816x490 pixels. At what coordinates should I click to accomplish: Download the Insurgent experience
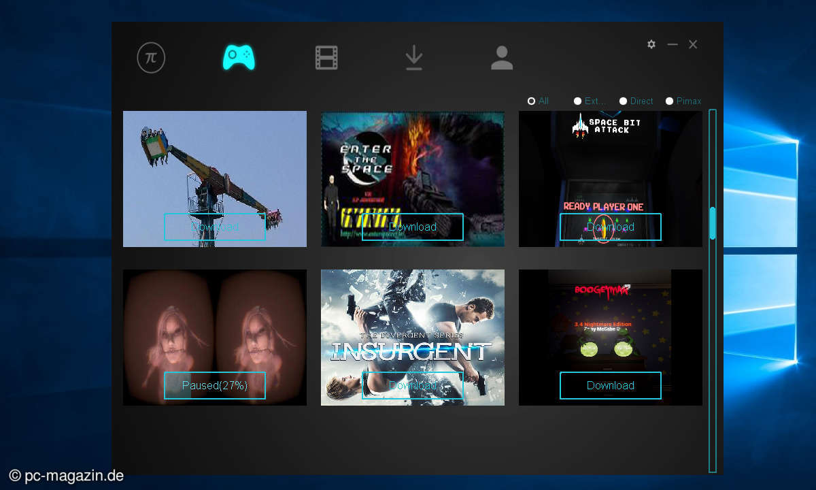coord(413,385)
